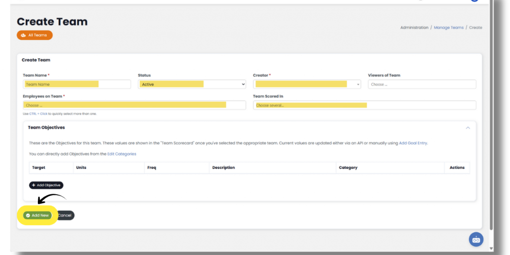The image size is (510, 255).
Task: Expand the Creator dropdown
Action: 306,84
